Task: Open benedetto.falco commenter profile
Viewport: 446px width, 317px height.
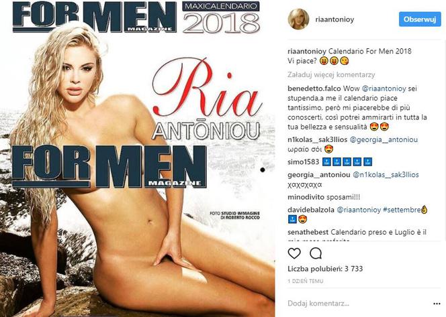Action: click(x=314, y=88)
